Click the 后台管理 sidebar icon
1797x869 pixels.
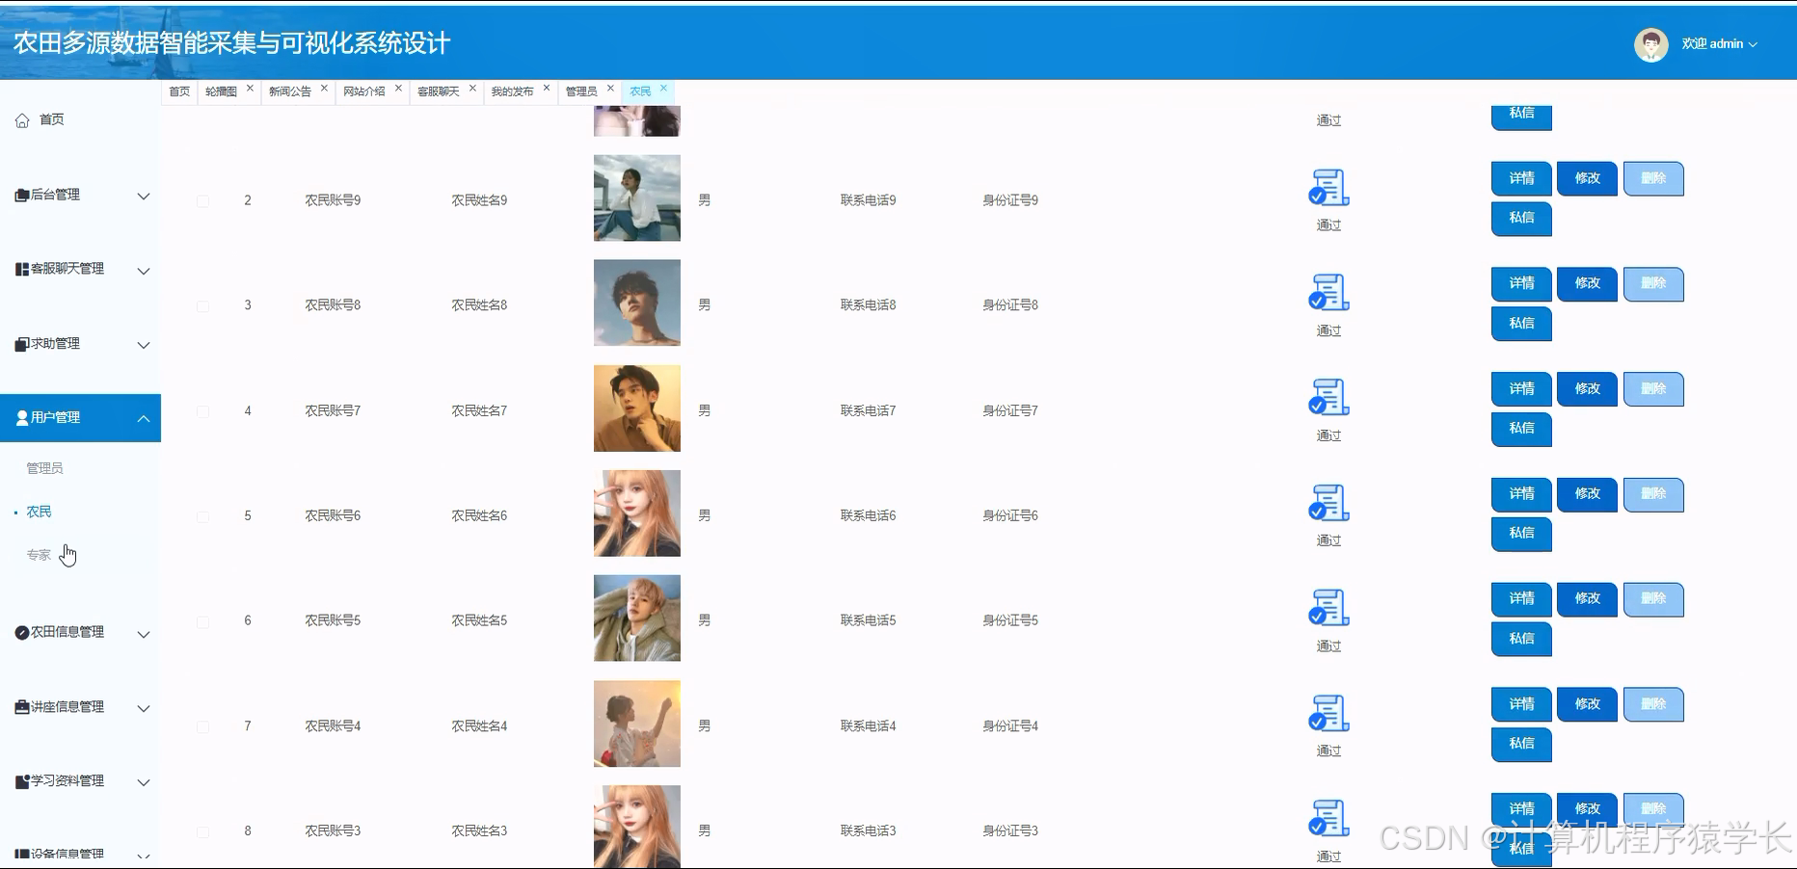tap(22, 195)
